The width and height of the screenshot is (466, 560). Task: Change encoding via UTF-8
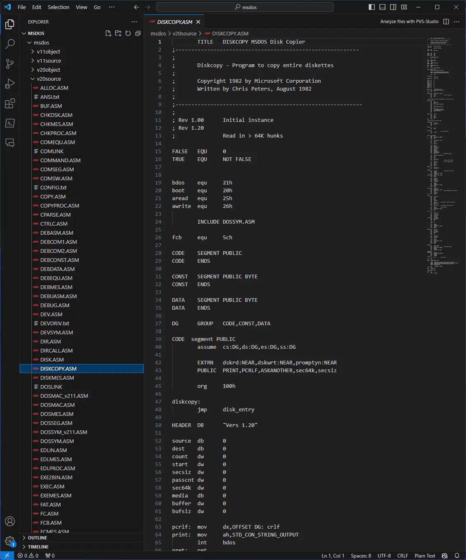(384, 555)
